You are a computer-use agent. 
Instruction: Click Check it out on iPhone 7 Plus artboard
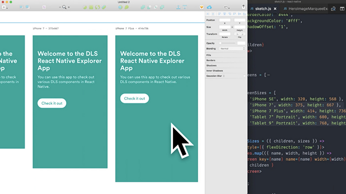134,98
